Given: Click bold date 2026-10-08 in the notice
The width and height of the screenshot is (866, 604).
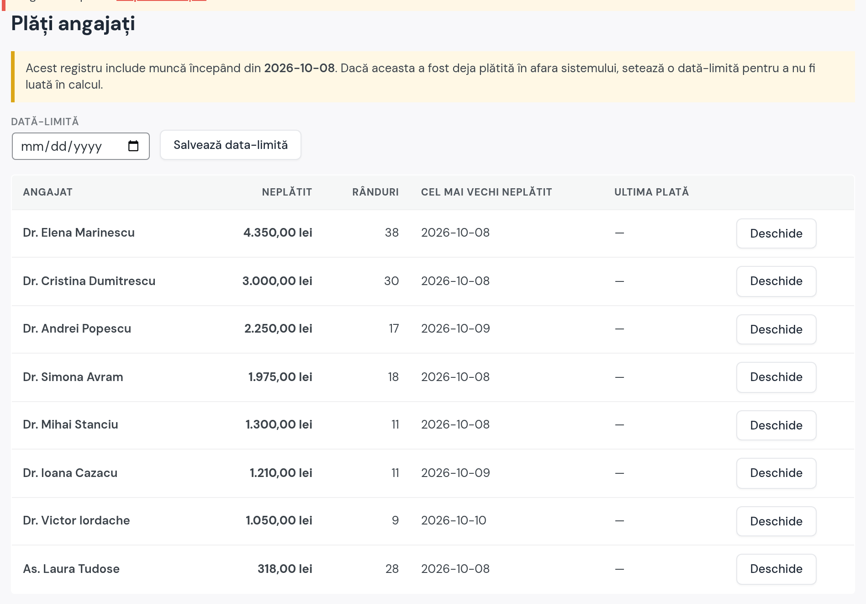Looking at the screenshot, I should [x=299, y=68].
